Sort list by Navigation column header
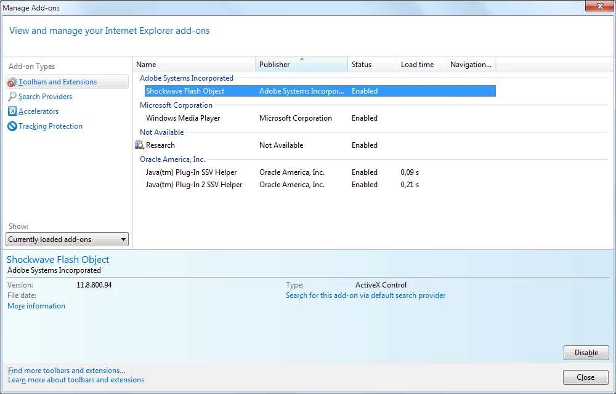616x394 pixels. click(471, 65)
